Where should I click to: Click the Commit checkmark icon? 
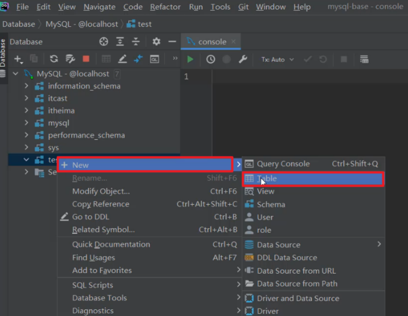(308, 59)
